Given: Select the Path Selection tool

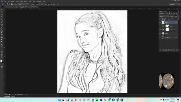Looking at the screenshot, I should (2, 50).
